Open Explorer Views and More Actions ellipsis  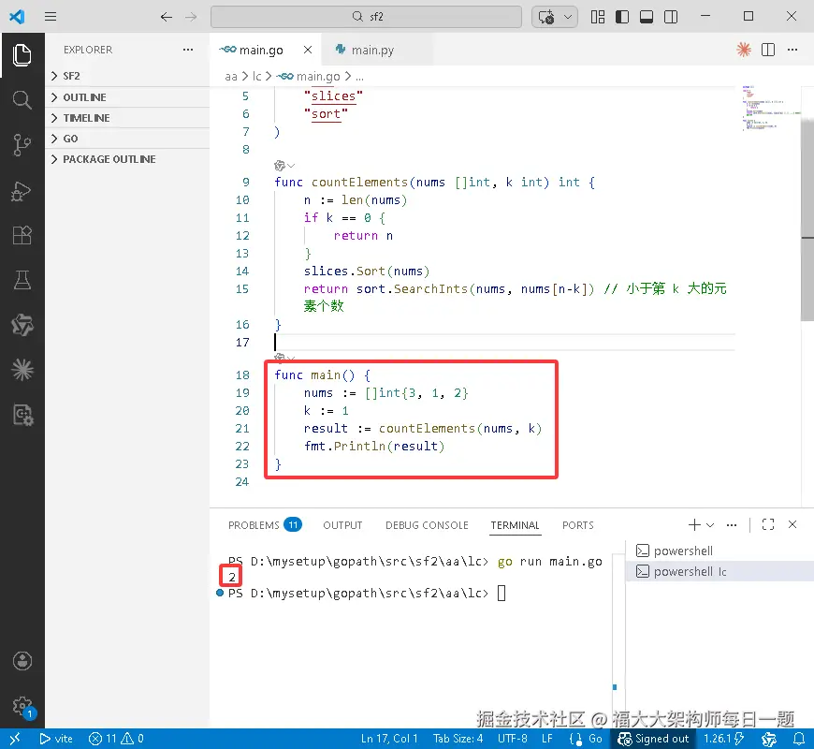pos(188,50)
